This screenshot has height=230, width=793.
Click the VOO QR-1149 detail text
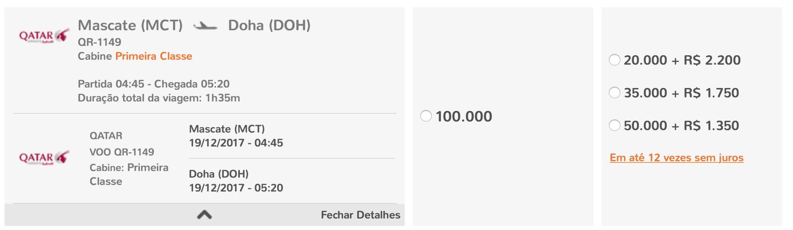pos(122,152)
